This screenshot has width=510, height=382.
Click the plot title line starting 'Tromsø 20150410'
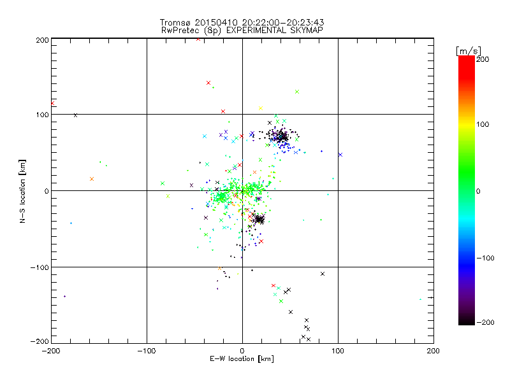[242, 22]
